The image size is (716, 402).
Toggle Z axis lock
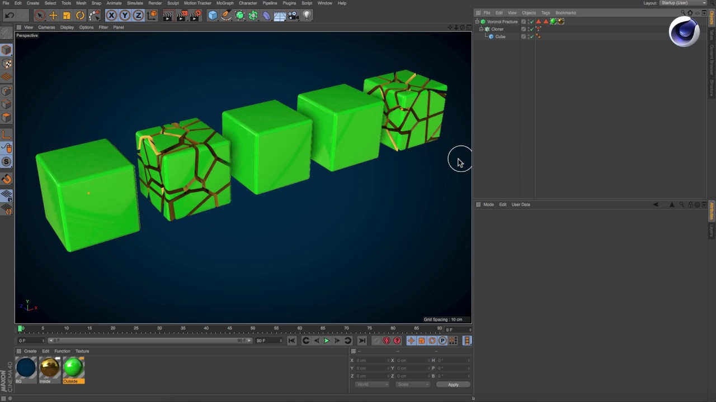138,16
